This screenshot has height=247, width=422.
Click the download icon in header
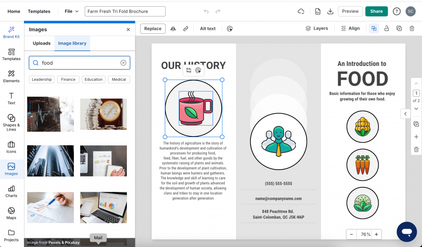coord(330,12)
